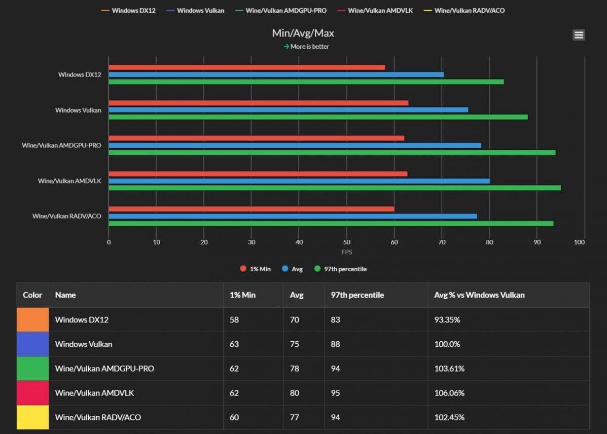The width and height of the screenshot is (607, 434).
Task: Sort table by 1% Min column header
Action: [242, 295]
